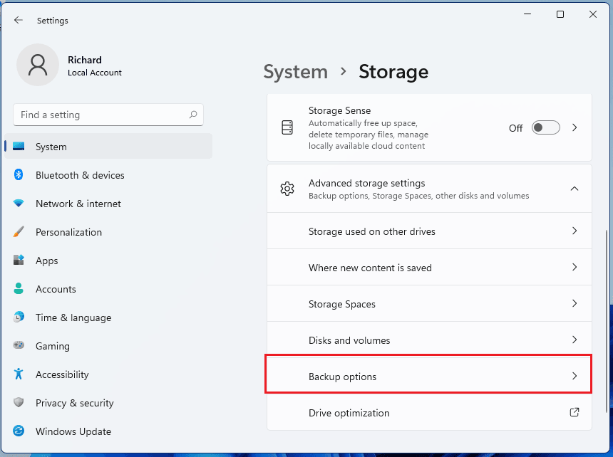This screenshot has height=457, width=613.
Task: Click the System breadcrumb link
Action: click(x=295, y=72)
